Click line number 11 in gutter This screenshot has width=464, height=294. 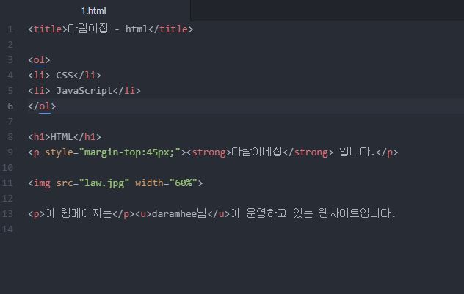click(7, 183)
